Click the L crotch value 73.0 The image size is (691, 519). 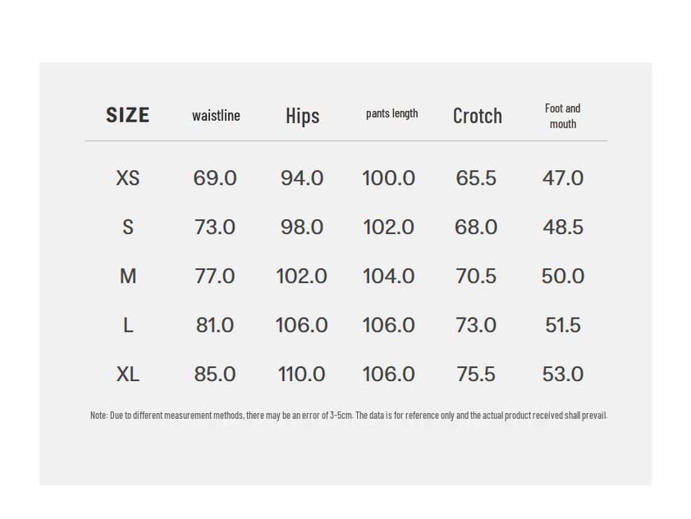[x=476, y=325]
